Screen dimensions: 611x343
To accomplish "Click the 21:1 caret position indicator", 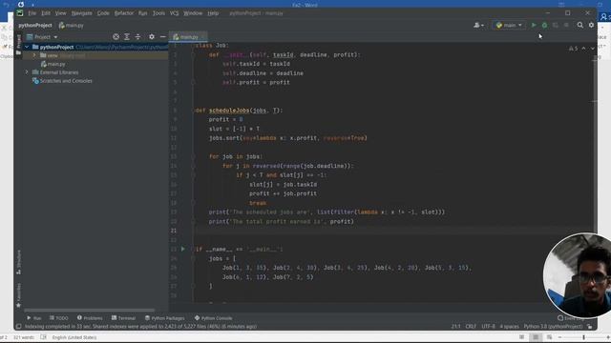I will 456,327.
